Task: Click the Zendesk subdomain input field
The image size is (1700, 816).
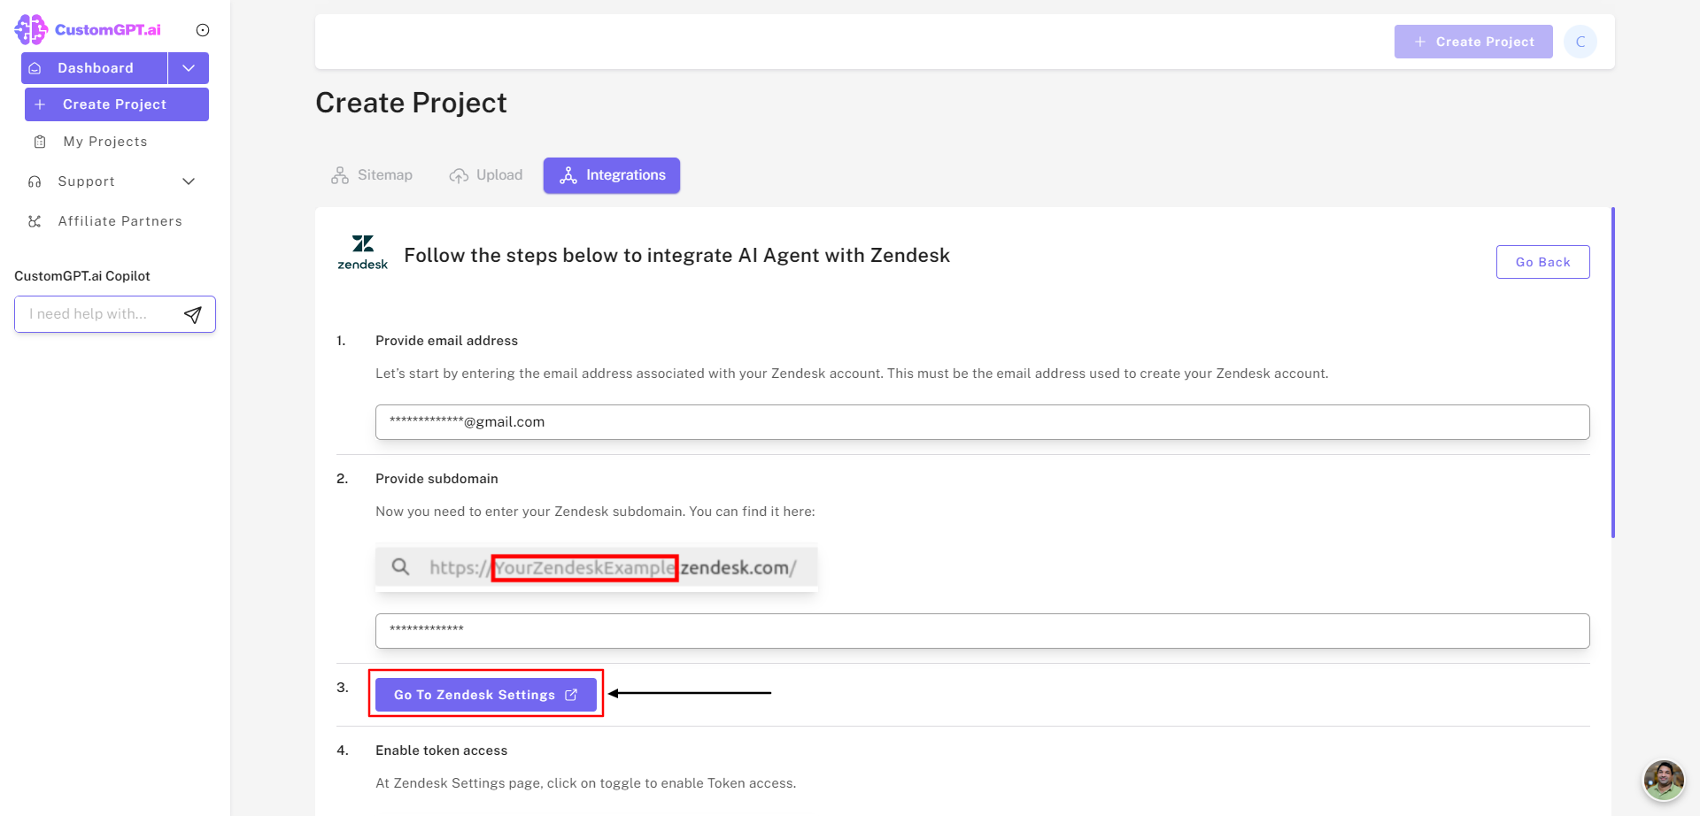Action: tap(982, 631)
